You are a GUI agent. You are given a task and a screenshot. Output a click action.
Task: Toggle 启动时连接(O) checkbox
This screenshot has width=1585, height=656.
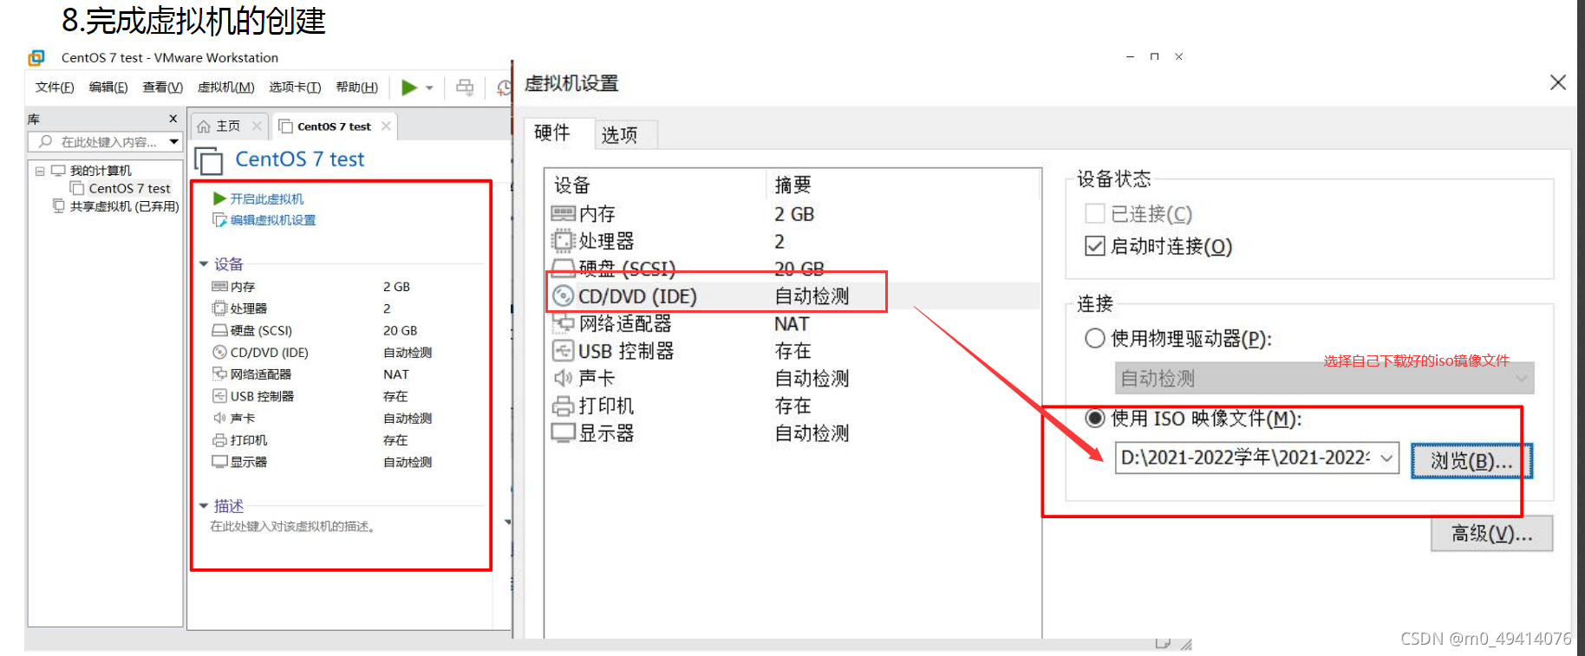pos(1095,246)
